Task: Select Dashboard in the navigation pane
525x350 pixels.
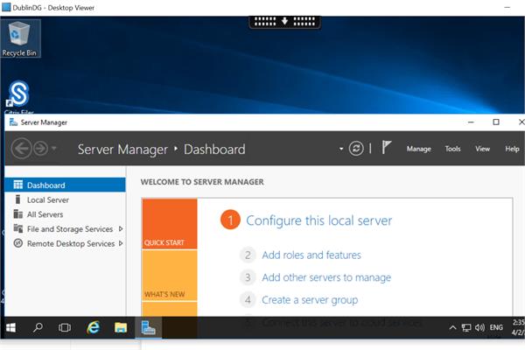Action: [66, 185]
